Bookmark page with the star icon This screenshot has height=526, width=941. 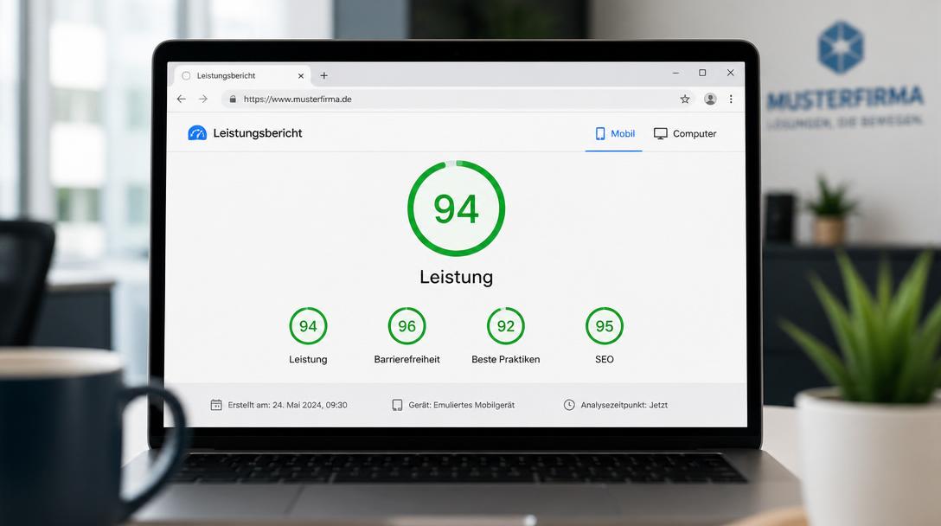coord(685,99)
